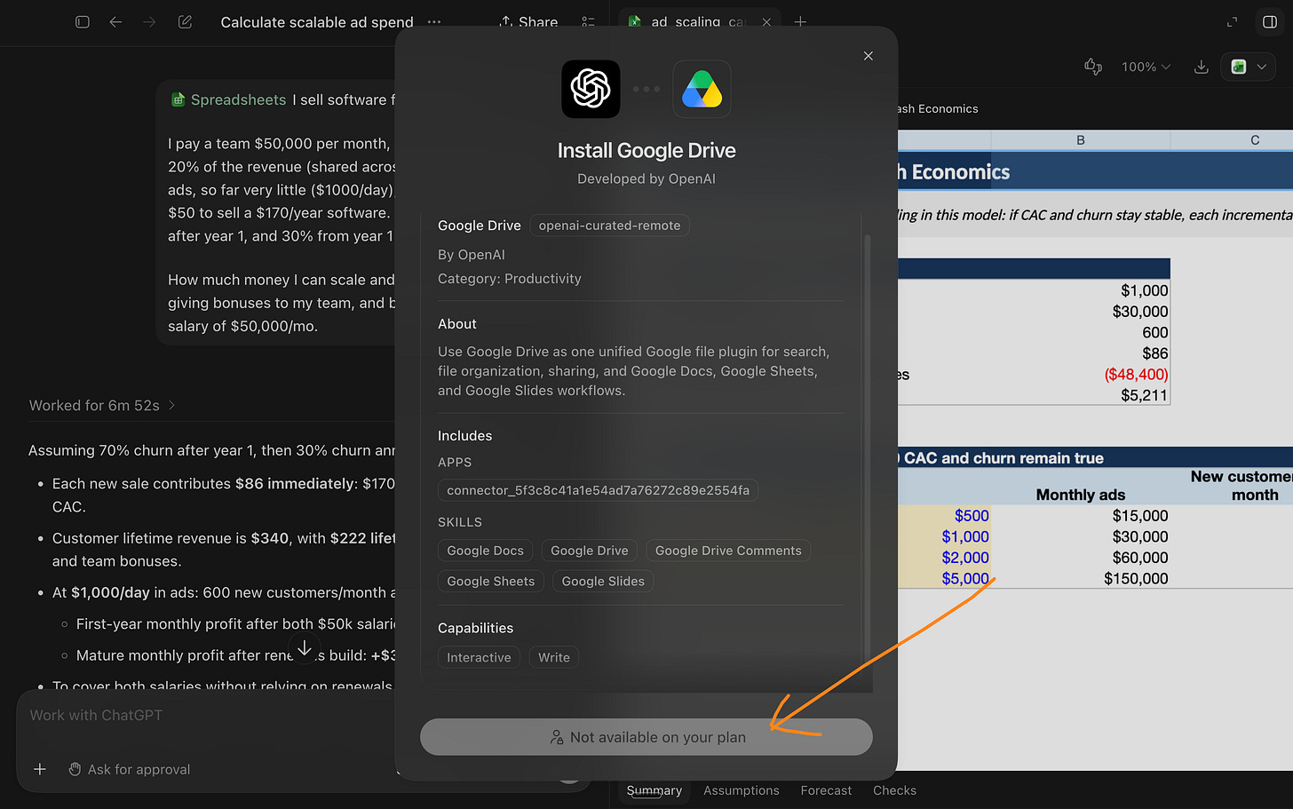Click the ChatGPT logo in the dialog
1293x809 pixels.
click(x=591, y=89)
